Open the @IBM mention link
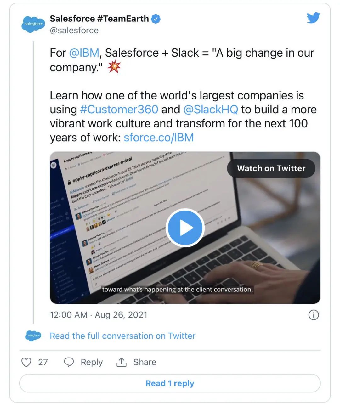 84,53
